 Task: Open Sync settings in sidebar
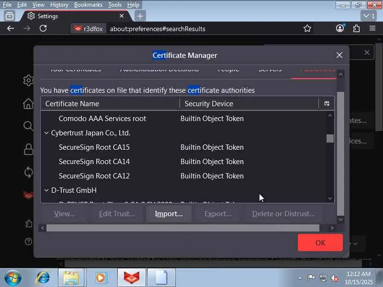(28, 172)
